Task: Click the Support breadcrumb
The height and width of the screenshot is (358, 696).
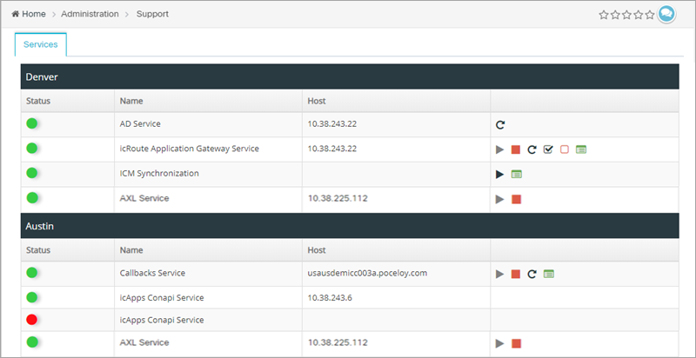Action: point(153,14)
